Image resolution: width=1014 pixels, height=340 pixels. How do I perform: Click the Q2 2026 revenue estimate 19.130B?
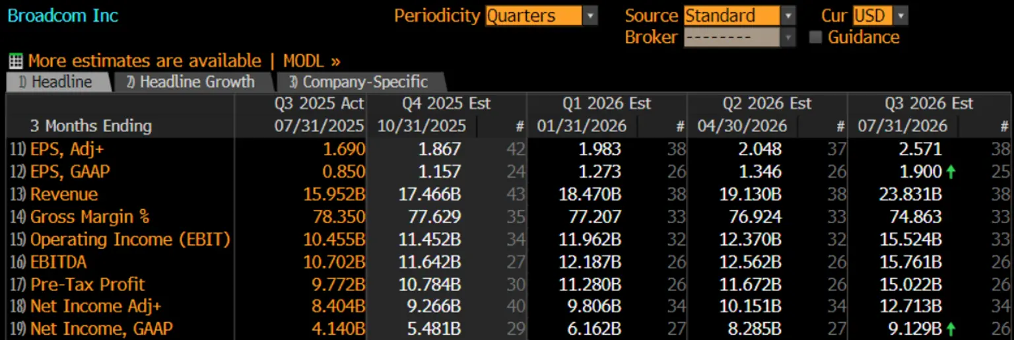(x=751, y=194)
